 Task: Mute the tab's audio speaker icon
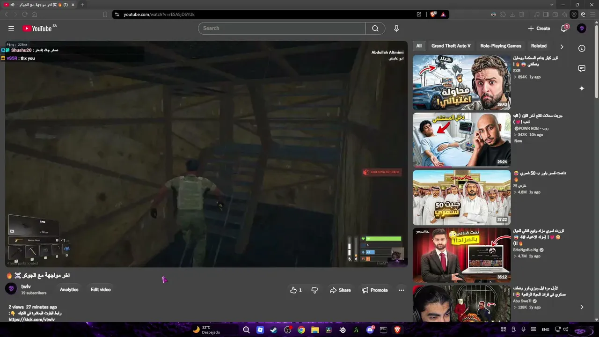pyautogui.click(x=12, y=5)
